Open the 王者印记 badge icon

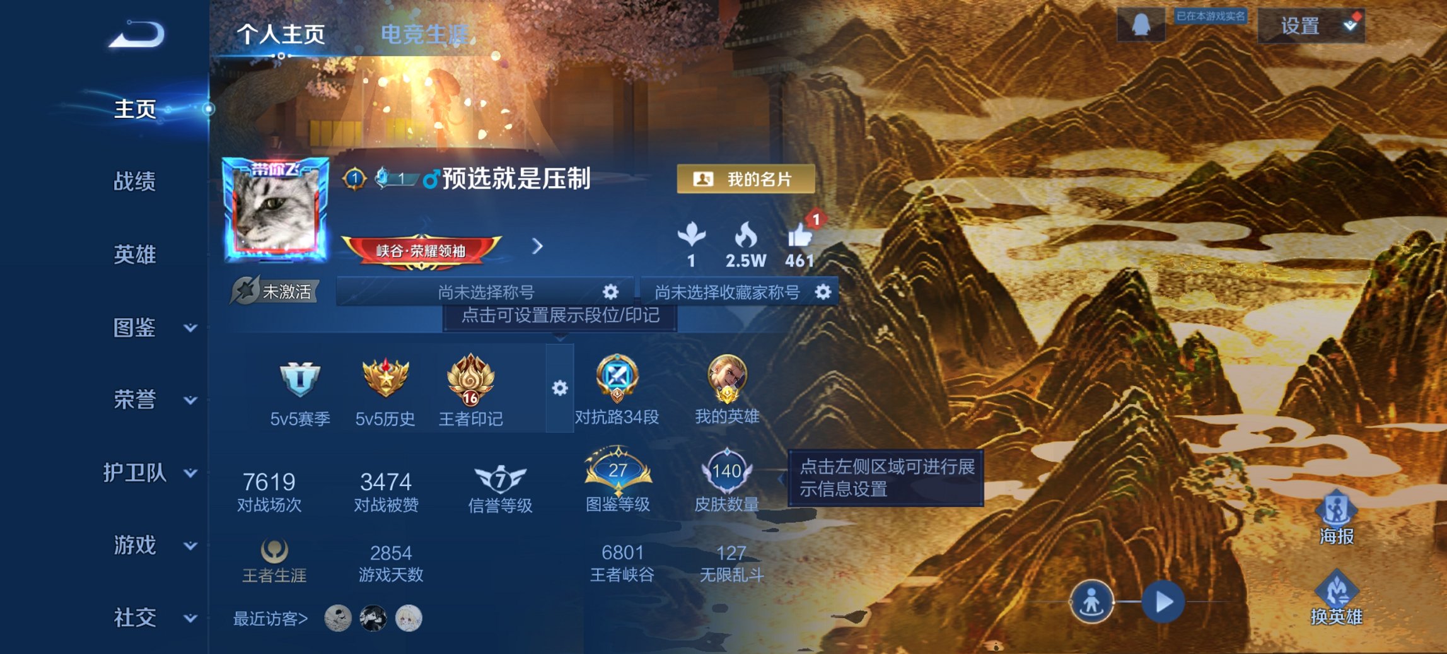click(x=470, y=380)
